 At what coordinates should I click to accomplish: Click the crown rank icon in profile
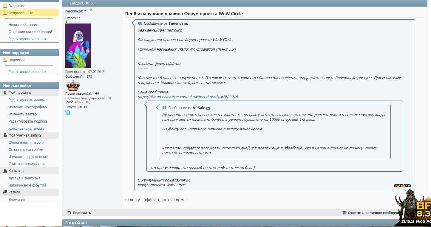click(x=73, y=85)
